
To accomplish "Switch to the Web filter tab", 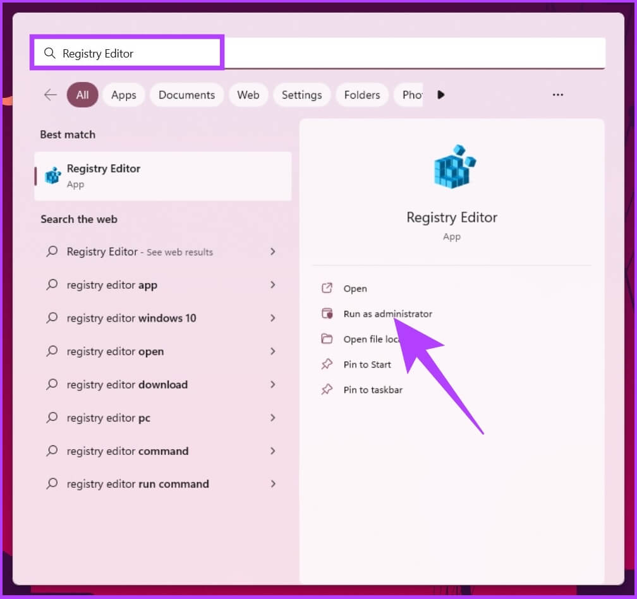I will click(x=248, y=95).
